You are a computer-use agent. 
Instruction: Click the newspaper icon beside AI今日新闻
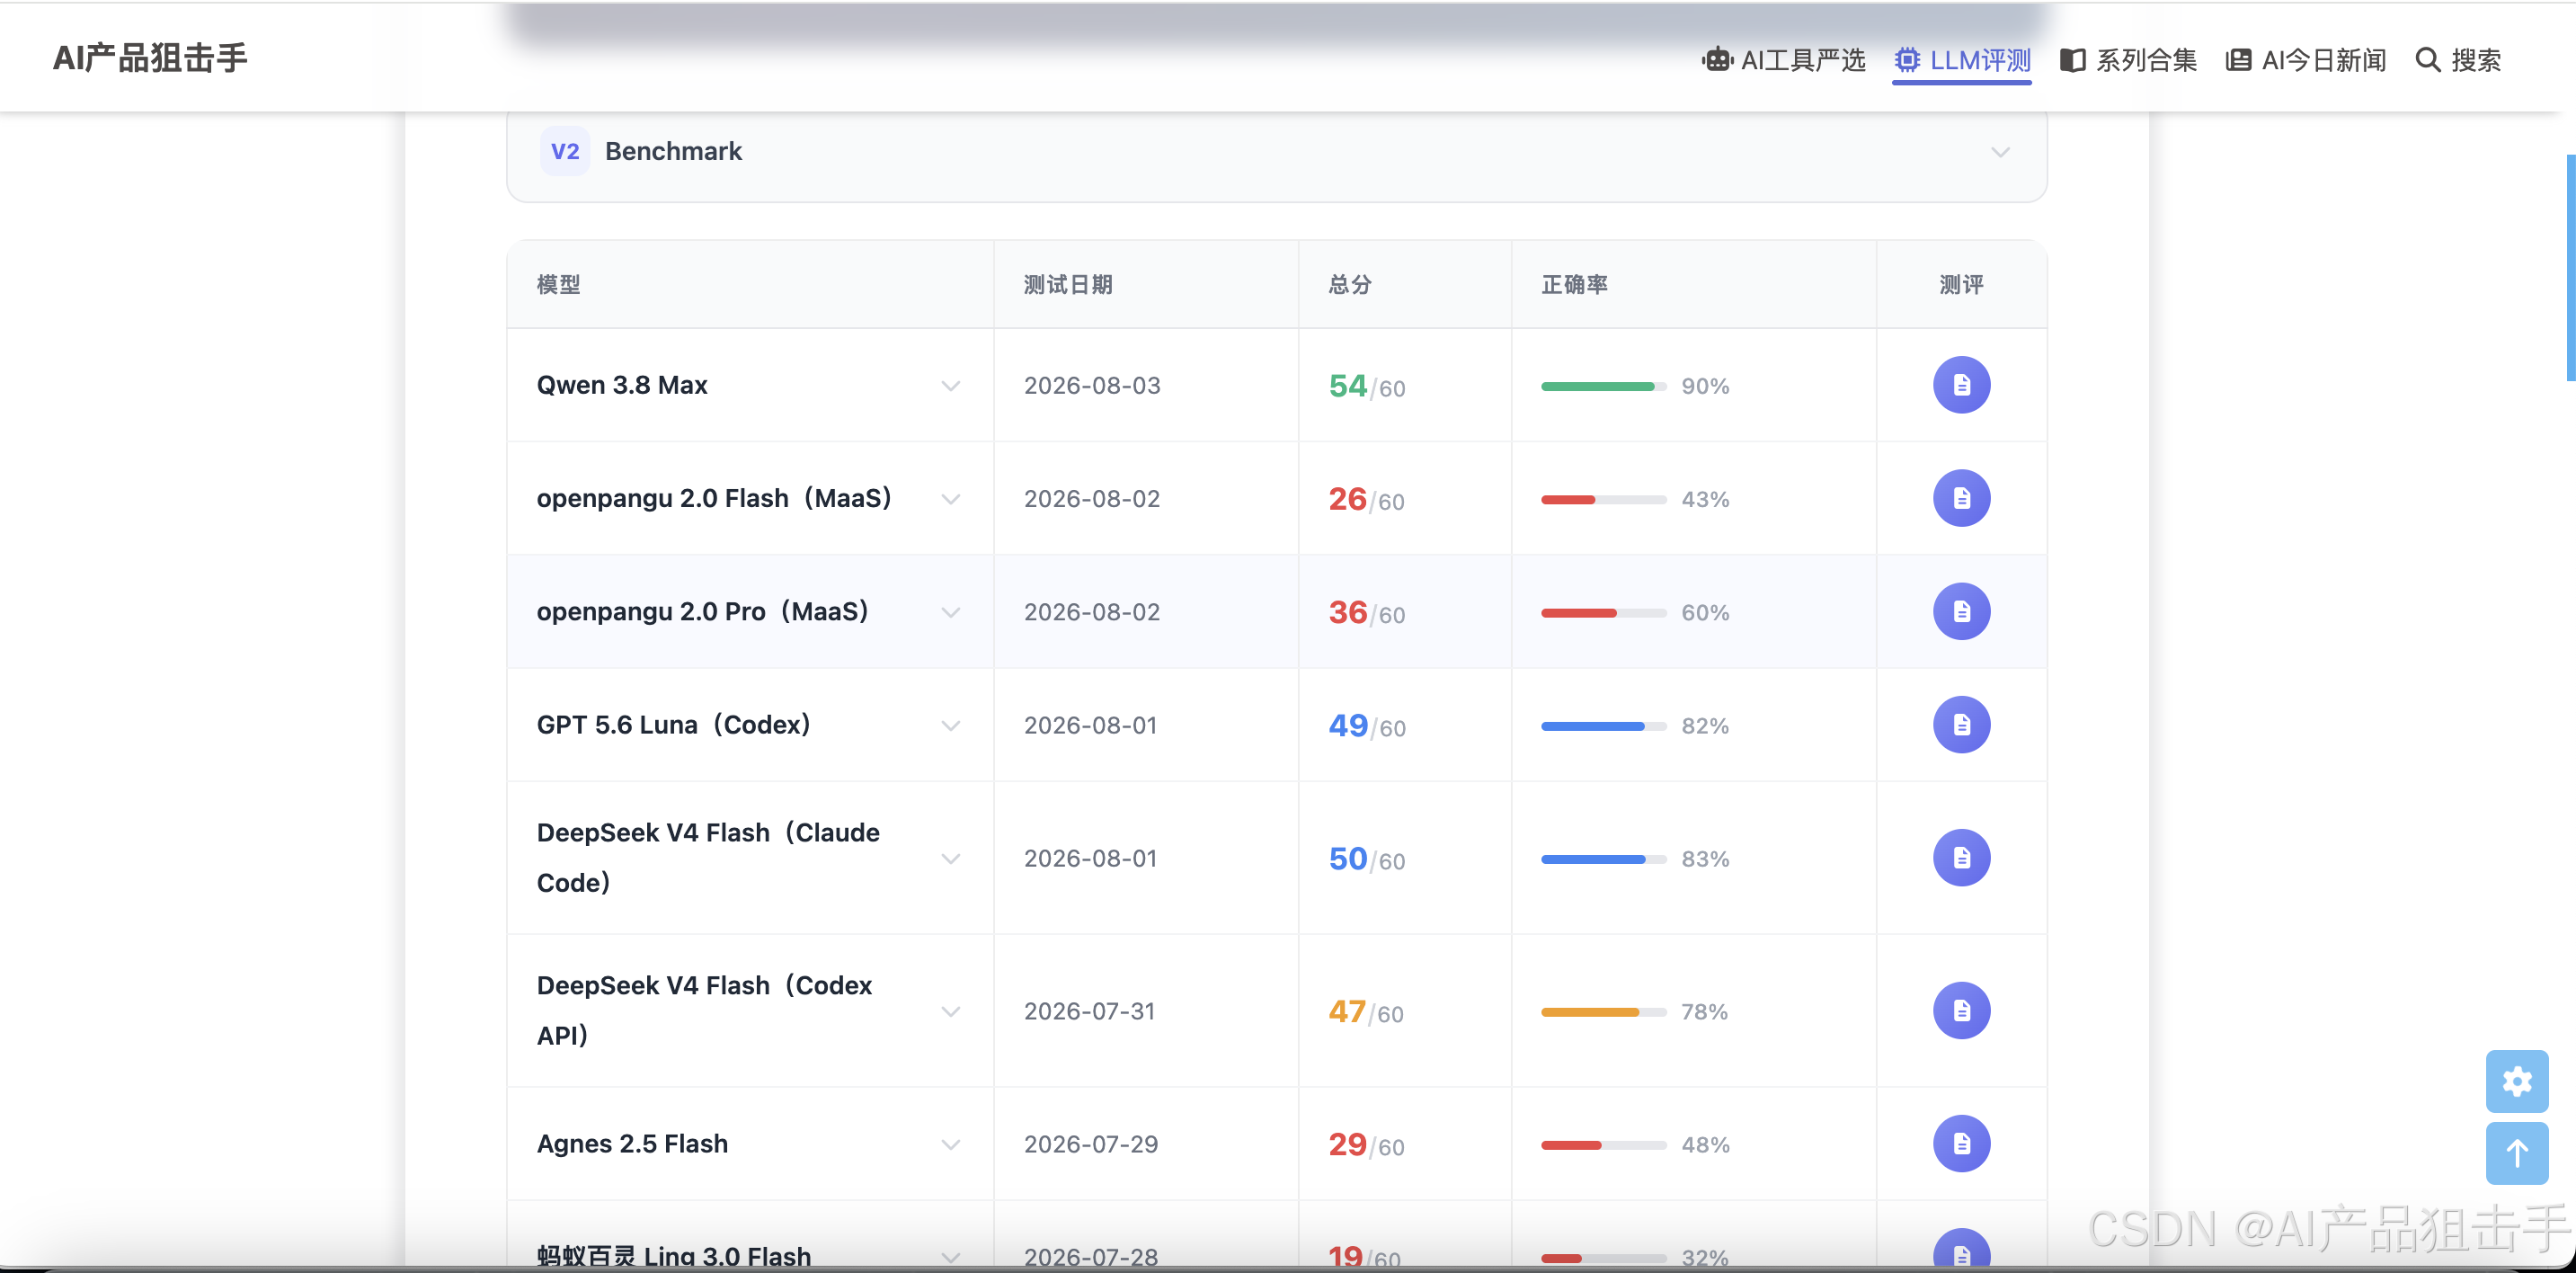tap(2238, 60)
